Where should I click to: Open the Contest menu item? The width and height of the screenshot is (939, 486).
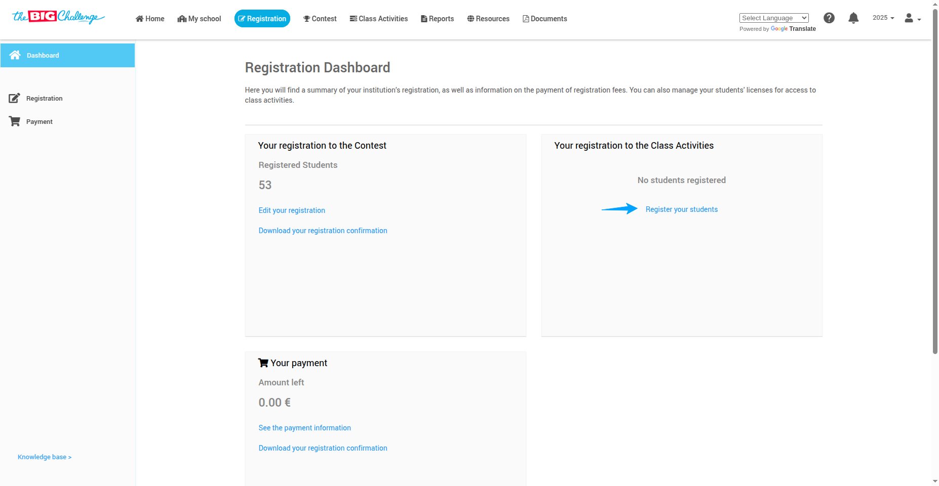point(320,19)
